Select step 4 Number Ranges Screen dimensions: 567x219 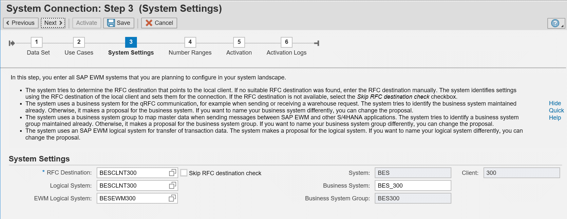(190, 42)
